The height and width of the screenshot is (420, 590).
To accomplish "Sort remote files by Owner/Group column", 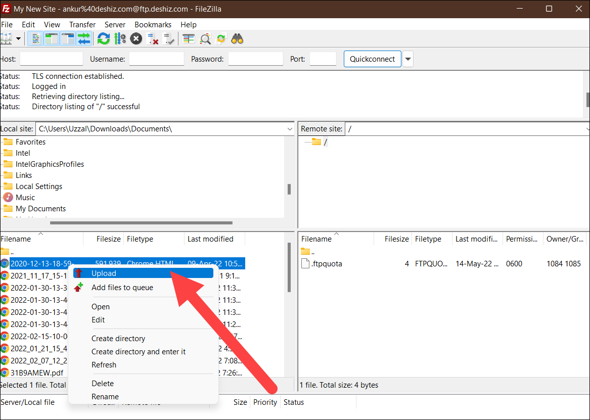I will click(565, 239).
